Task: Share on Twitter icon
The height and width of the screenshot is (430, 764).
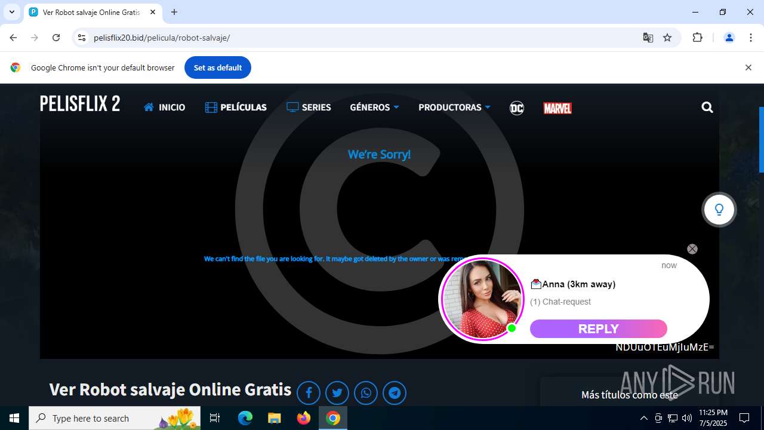Action: 337,393
